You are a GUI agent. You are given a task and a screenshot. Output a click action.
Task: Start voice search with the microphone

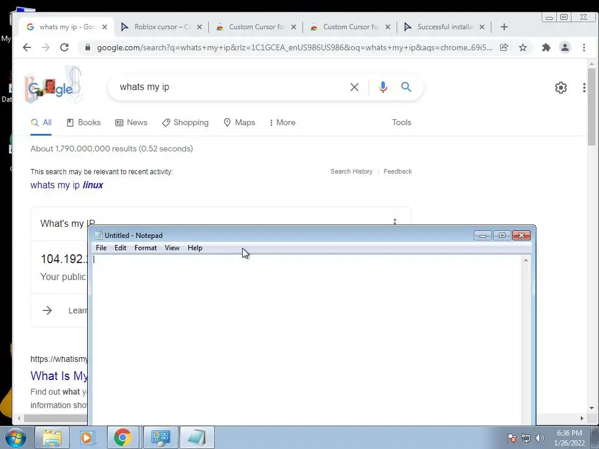pyautogui.click(x=383, y=87)
